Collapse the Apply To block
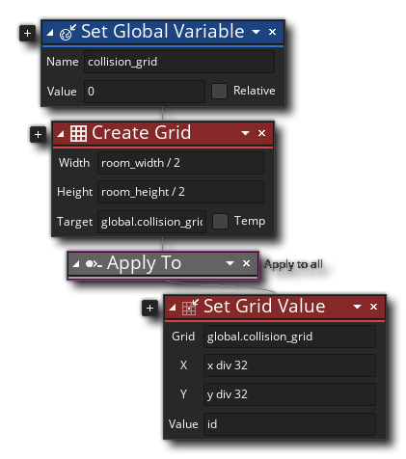 click(76, 264)
